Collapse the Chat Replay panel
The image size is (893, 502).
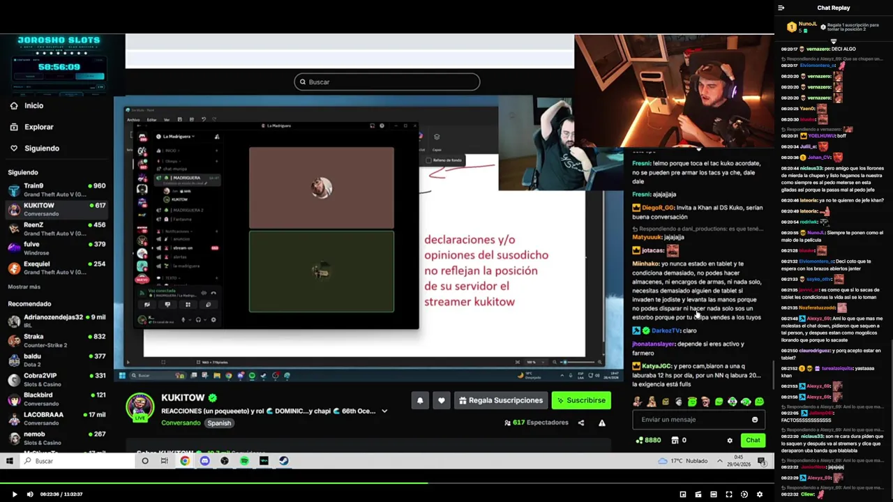click(781, 8)
